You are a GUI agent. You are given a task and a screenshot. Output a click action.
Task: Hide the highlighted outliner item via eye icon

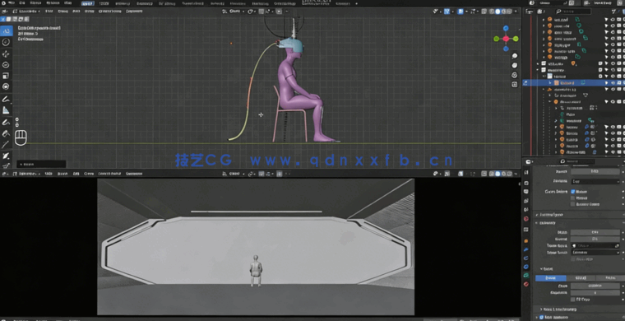pos(613,83)
